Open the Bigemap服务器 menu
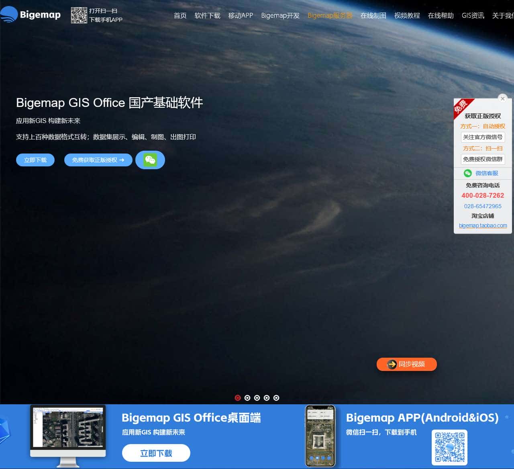The width and height of the screenshot is (514, 469). tap(330, 15)
